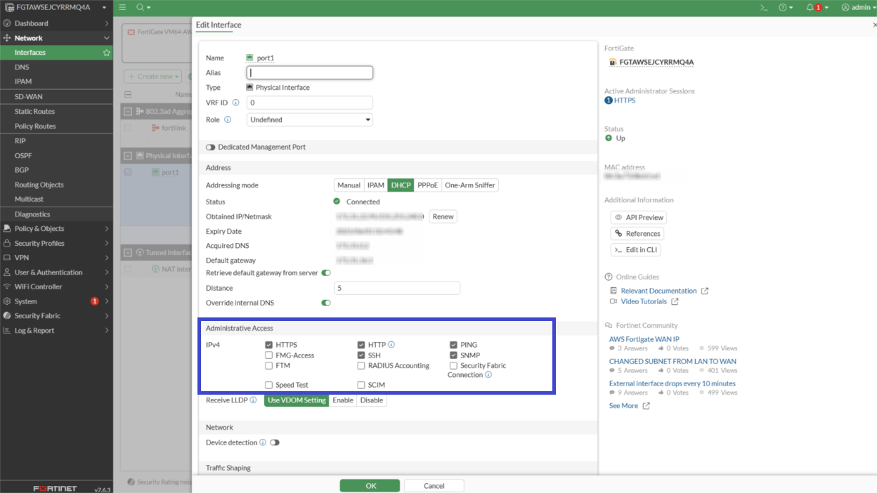
Task: Click the Cancel button
Action: point(434,486)
